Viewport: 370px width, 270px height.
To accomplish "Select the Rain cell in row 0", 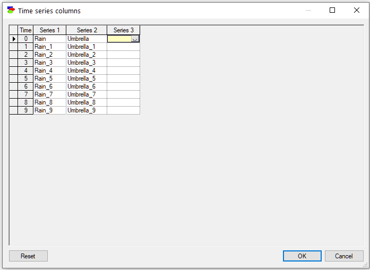I will [x=50, y=39].
